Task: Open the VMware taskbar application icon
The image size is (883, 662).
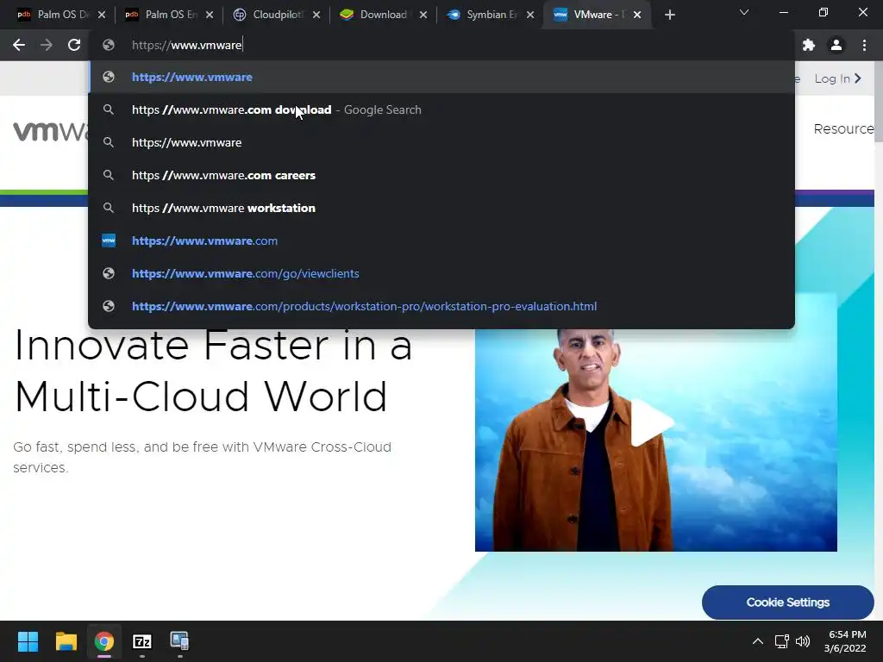Action: [179, 641]
